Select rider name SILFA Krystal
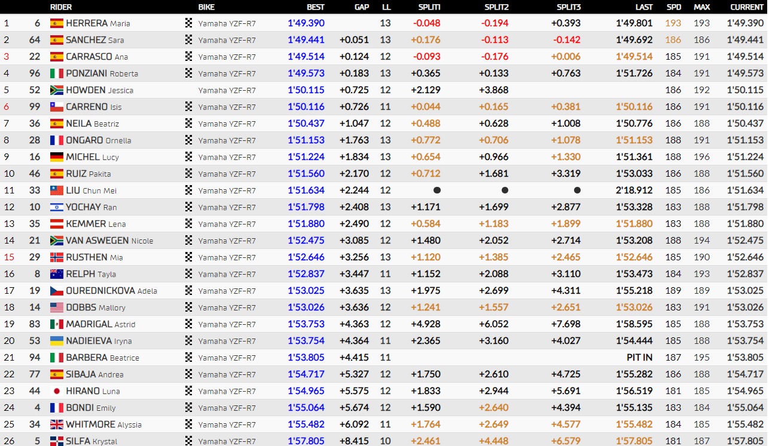The image size is (769, 446). click(x=91, y=441)
